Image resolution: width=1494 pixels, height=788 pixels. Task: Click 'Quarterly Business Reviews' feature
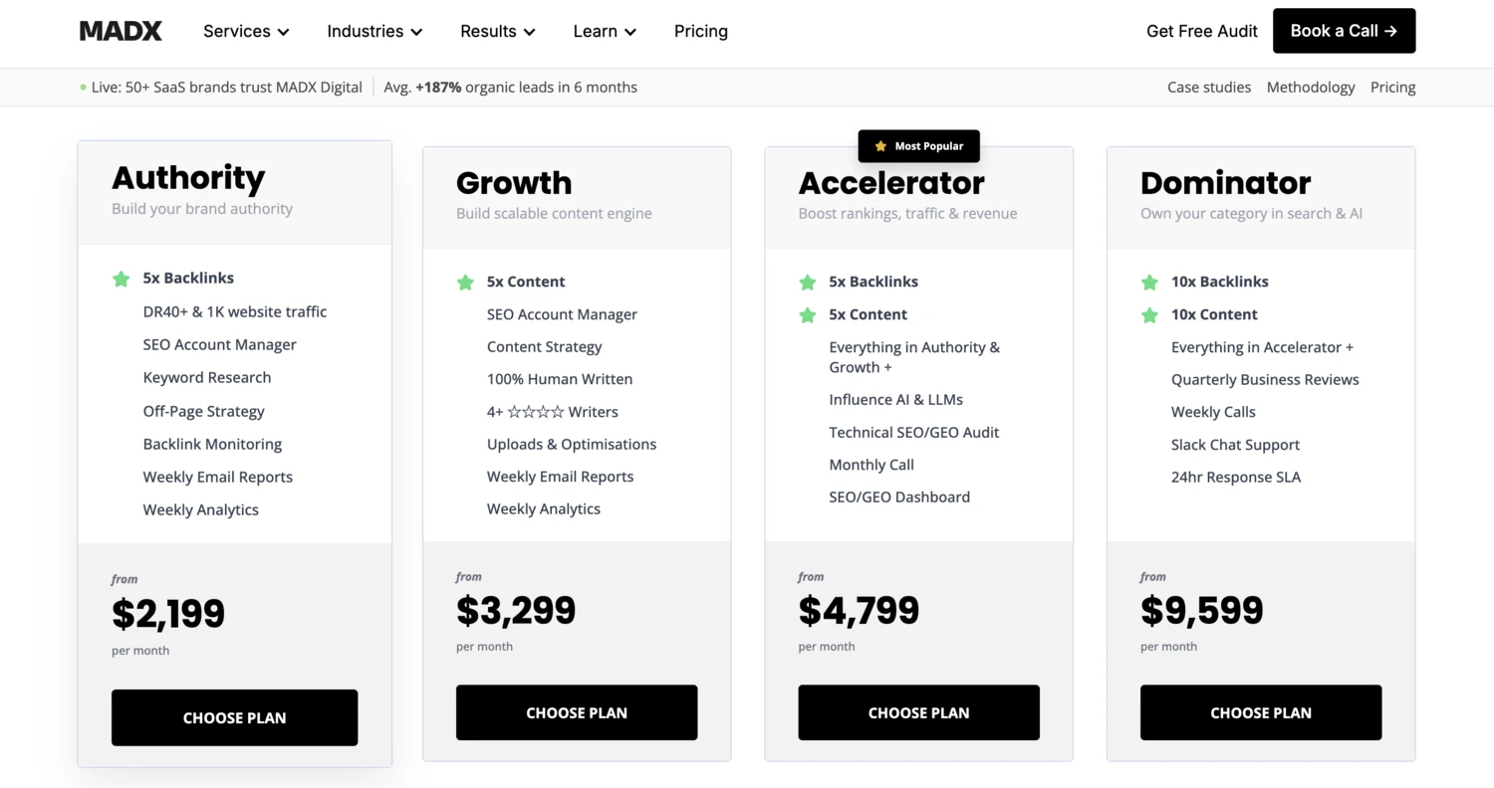[1265, 379]
